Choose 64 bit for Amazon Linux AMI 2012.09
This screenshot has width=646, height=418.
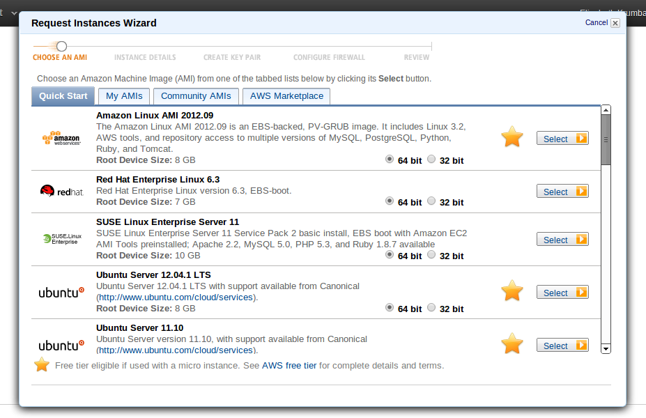[390, 159]
